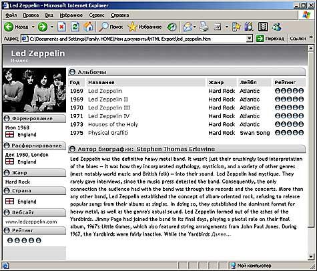Viewport: 317px width, 271px height.
Task: Collapse the Формирование panel header
Action: pos(35,118)
